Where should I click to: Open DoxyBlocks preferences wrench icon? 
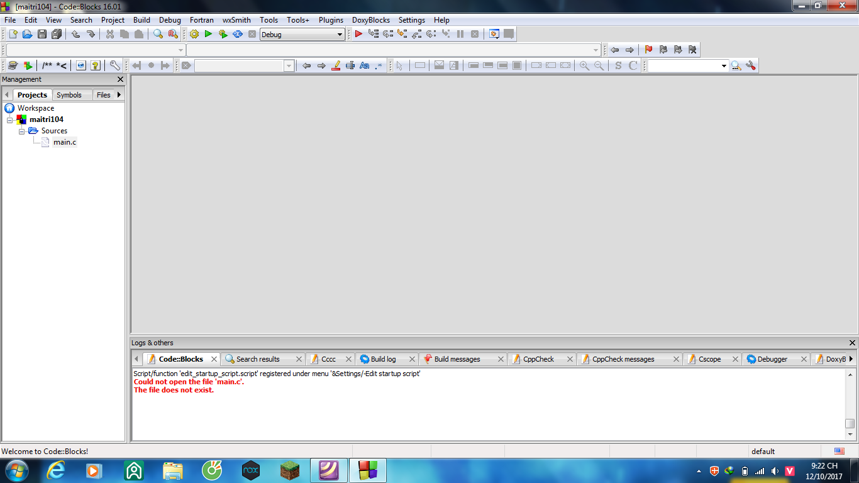(x=114, y=65)
